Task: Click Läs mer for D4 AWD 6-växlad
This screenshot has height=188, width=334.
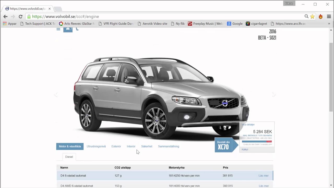Action: pyautogui.click(x=264, y=186)
